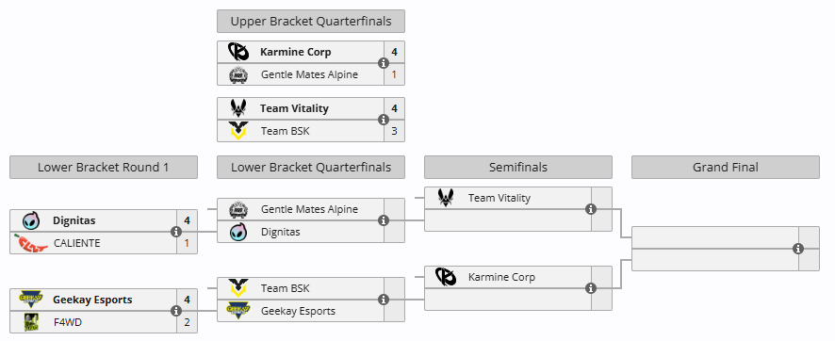Open info for Karmine Corp vs Gentle Mates match
The height and width of the screenshot is (341, 835).
(383, 63)
